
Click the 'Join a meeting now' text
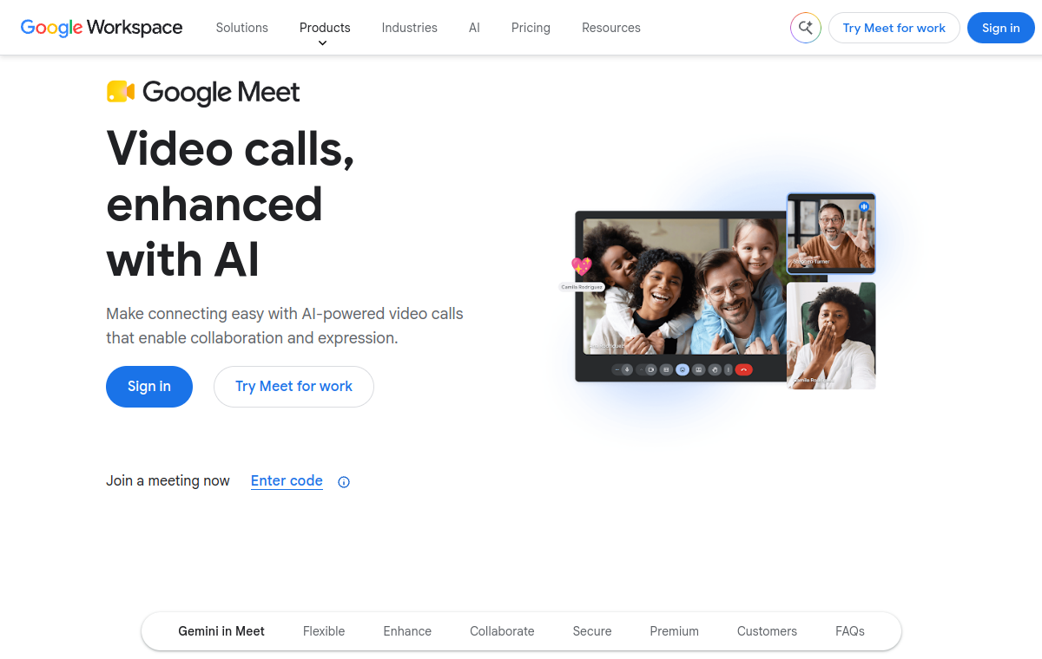click(168, 481)
